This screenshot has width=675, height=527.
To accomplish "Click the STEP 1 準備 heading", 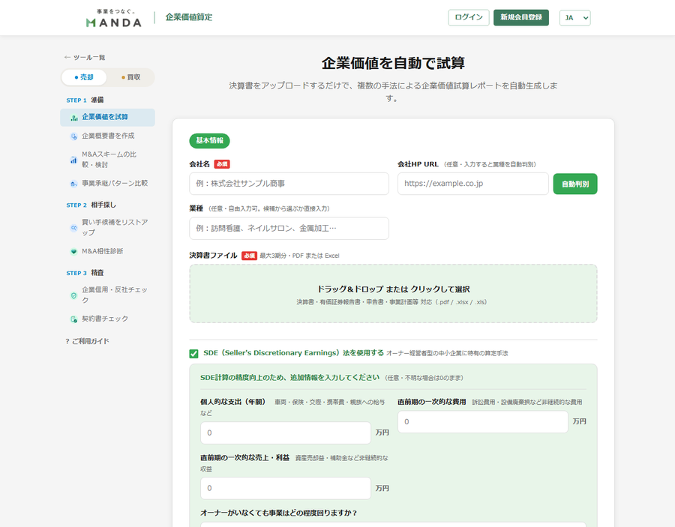I will coord(85,100).
